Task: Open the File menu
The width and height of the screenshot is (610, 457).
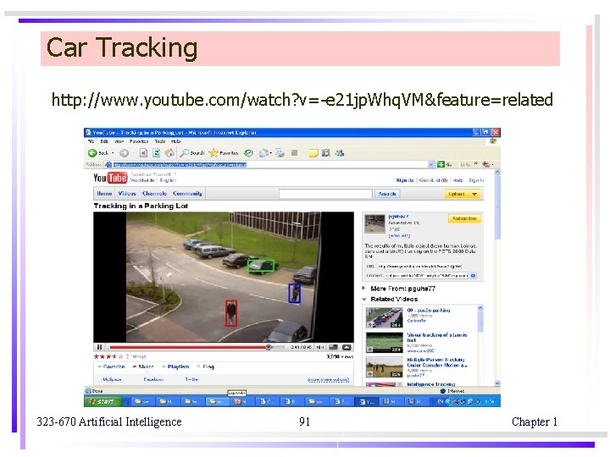Action: (x=91, y=141)
